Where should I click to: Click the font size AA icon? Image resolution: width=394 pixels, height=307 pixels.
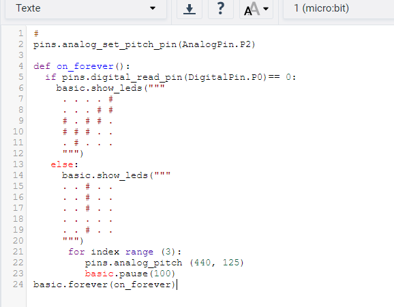point(252,9)
